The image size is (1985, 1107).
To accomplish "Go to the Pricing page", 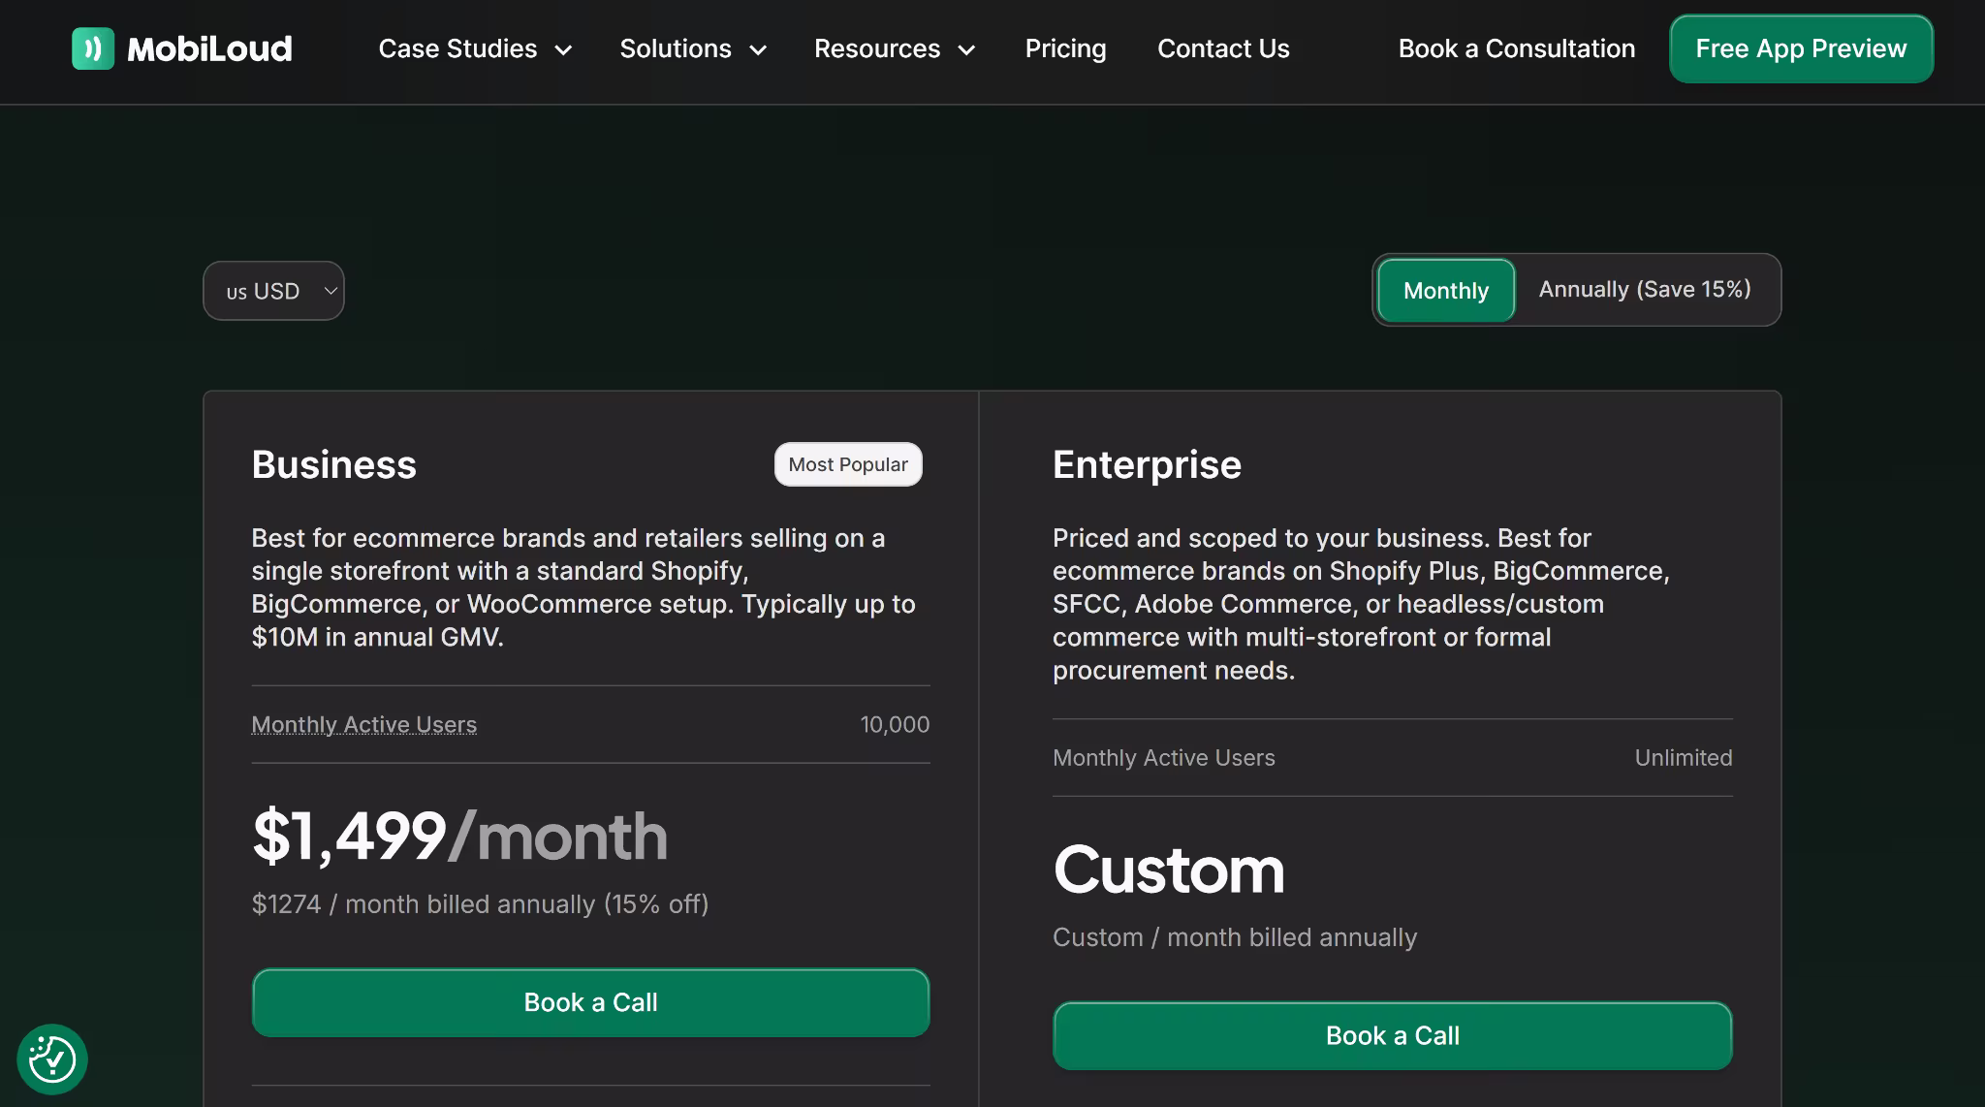I will 1065,48.
